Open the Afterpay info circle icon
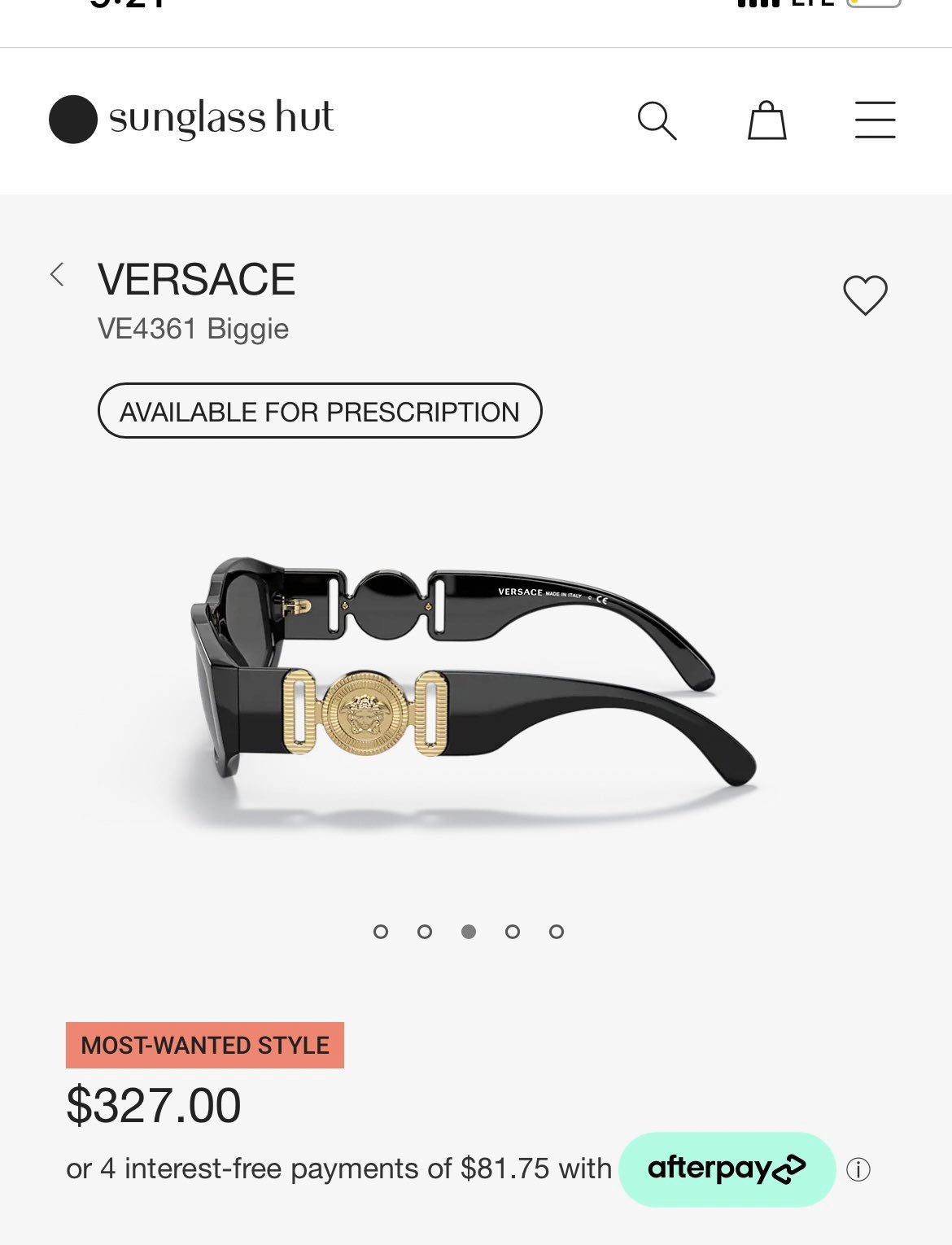The image size is (952, 1245). [x=858, y=1170]
